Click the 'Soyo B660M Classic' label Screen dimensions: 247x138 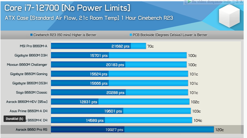32,92
